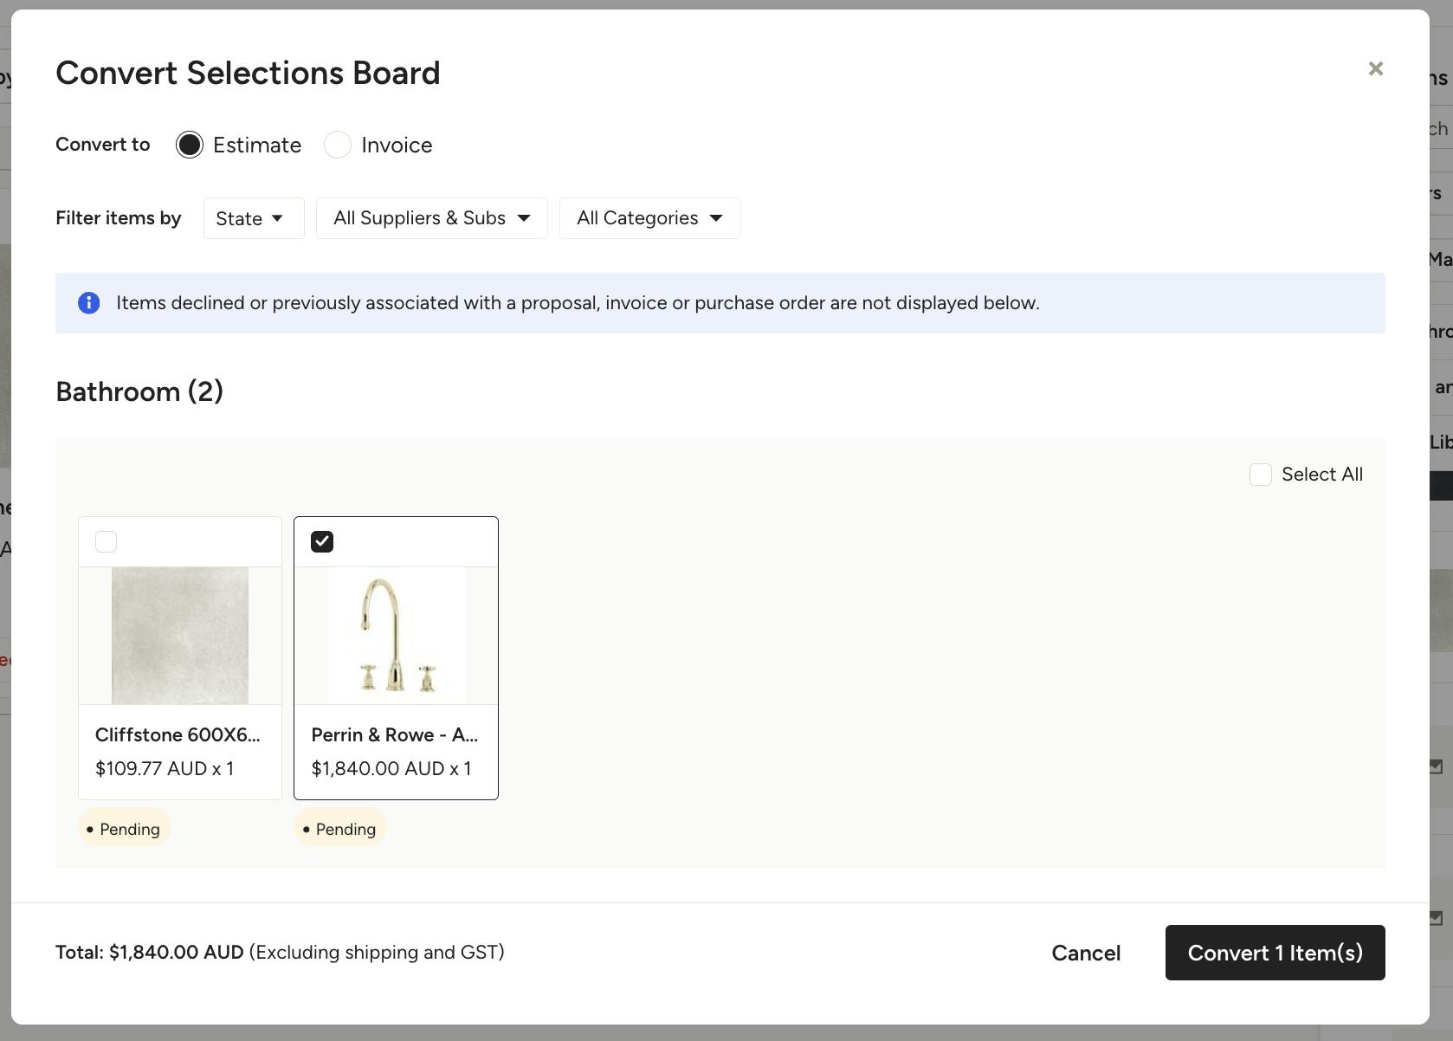Click the Perrin & Rowe faucet image
This screenshot has width=1453, height=1041.
point(396,635)
